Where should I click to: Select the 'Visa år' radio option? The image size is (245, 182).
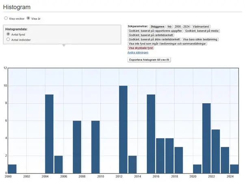coord(28,18)
